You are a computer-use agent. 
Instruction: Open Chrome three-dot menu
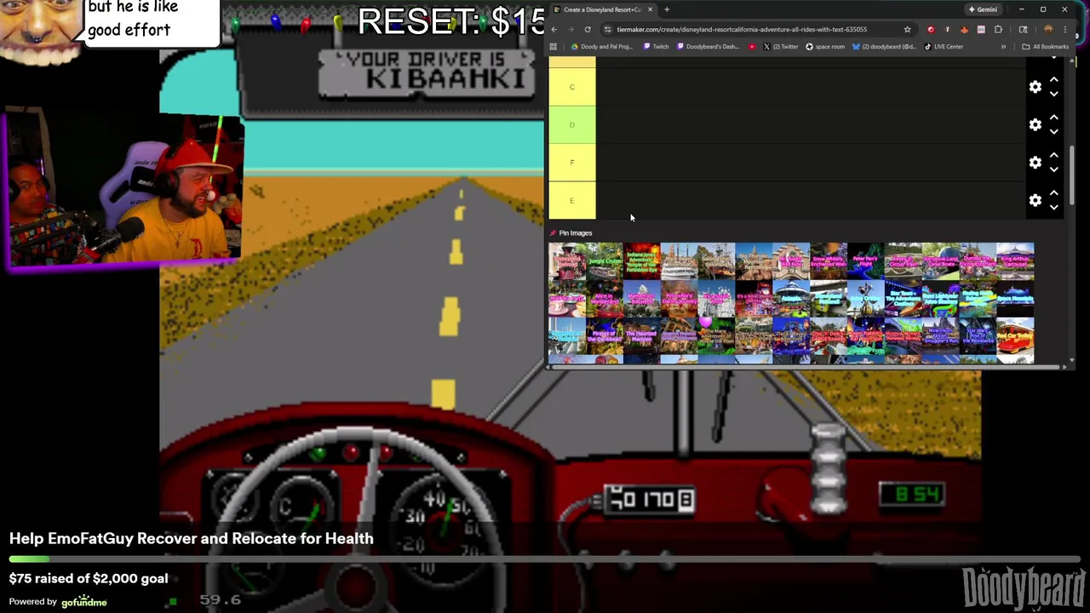coord(1065,29)
